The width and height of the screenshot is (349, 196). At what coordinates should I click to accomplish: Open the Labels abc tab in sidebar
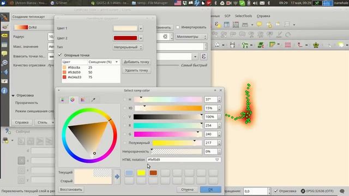[x=4, y=36]
